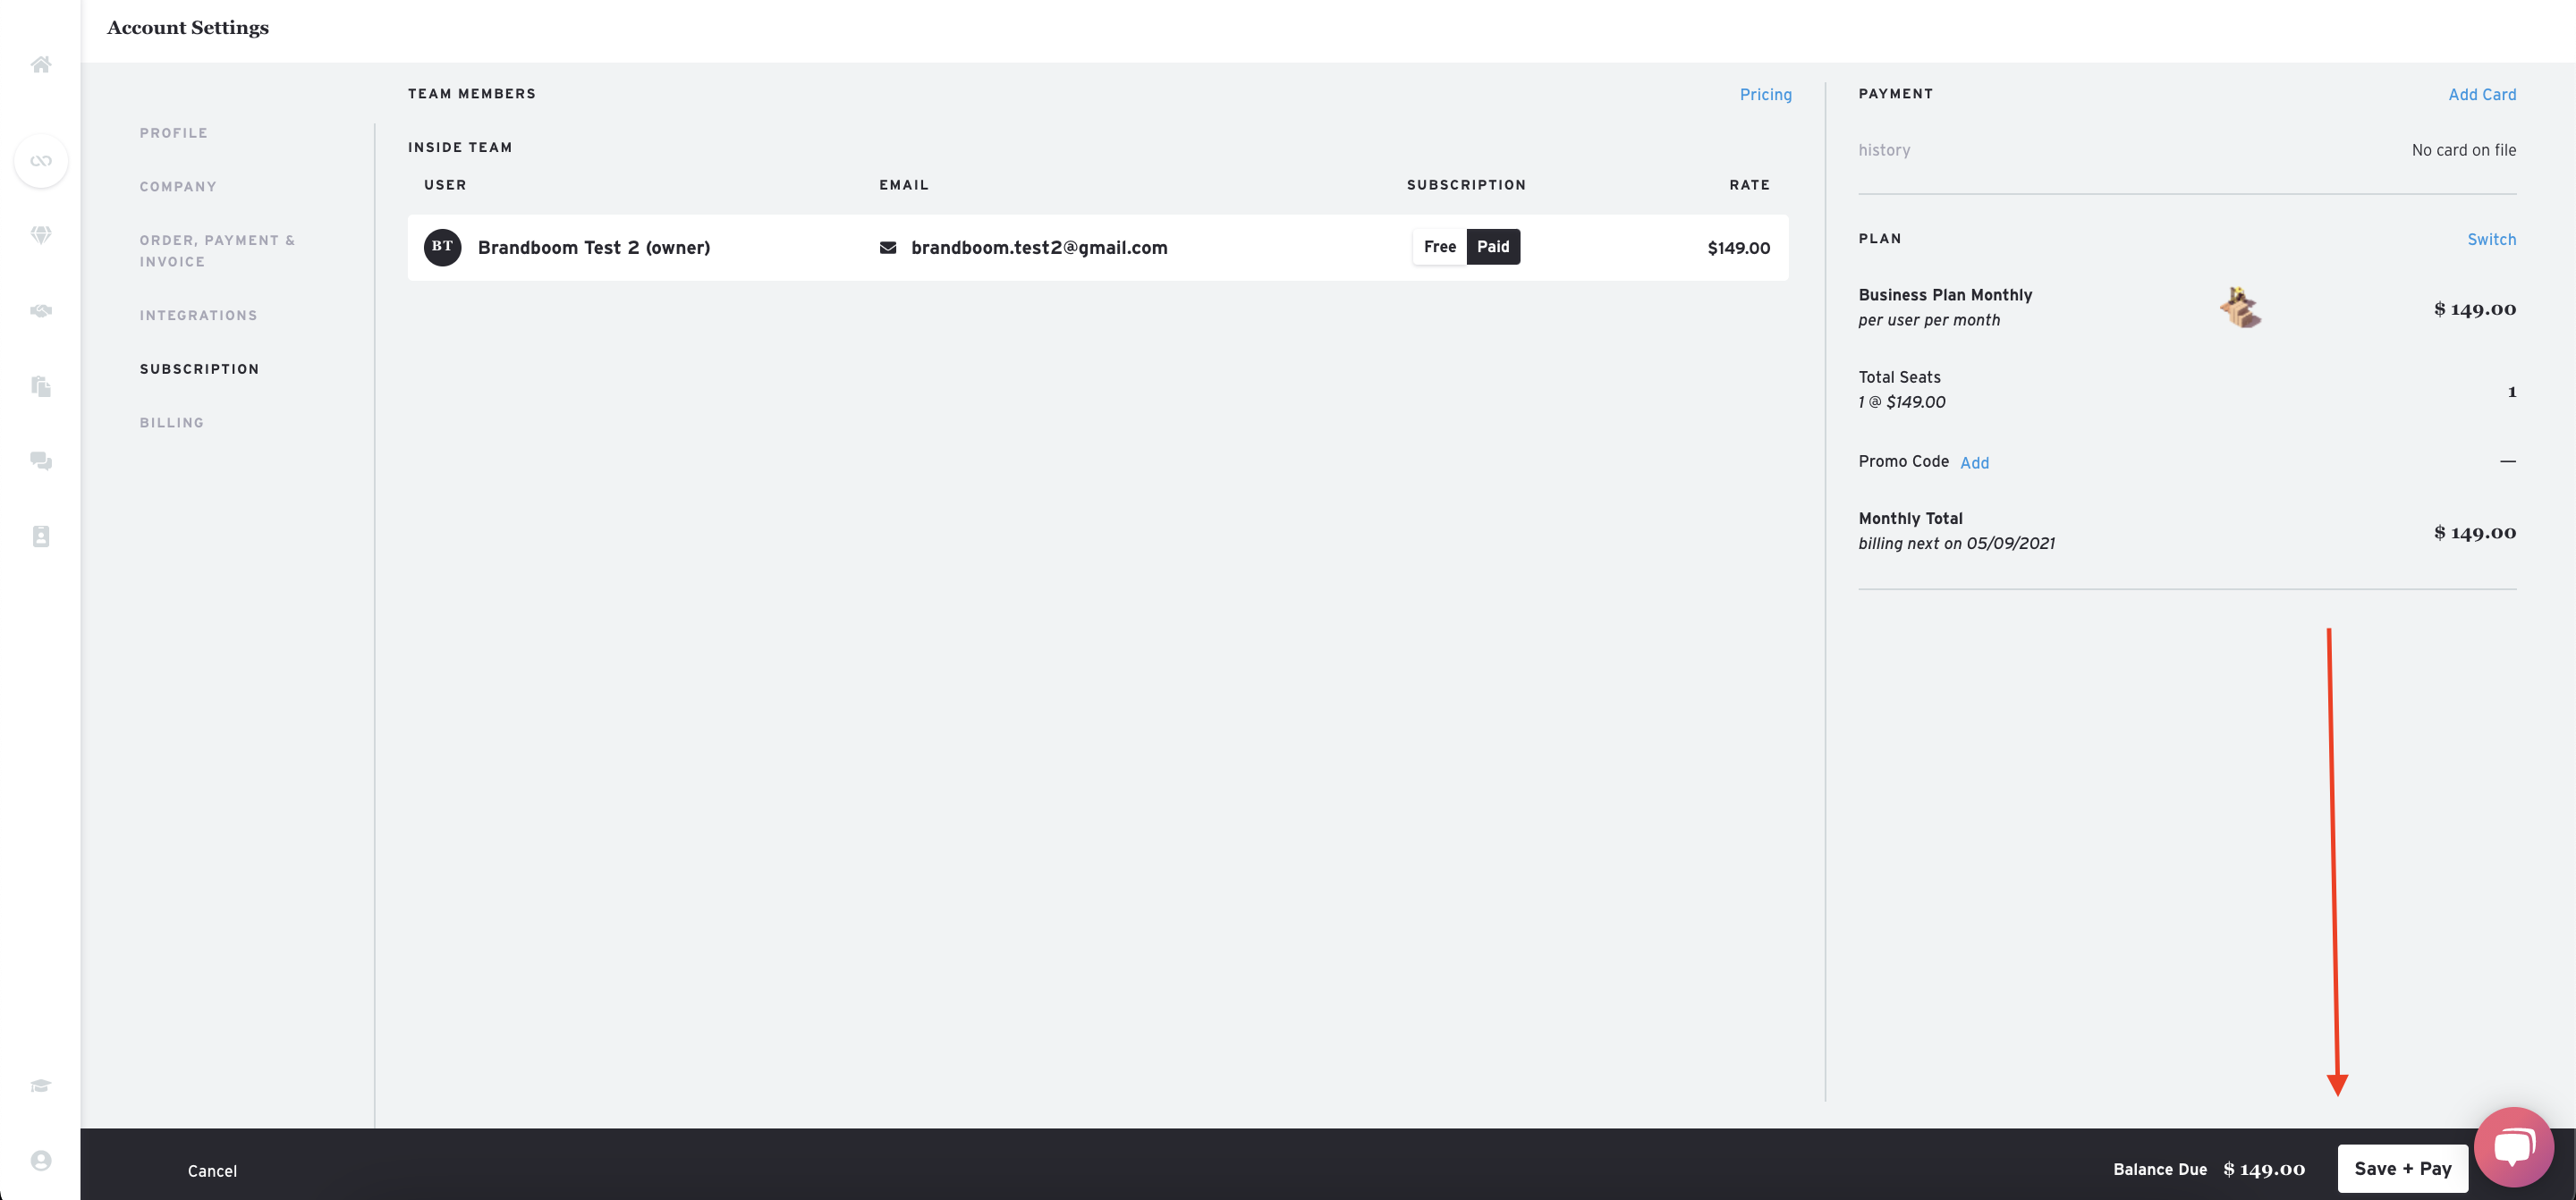This screenshot has height=1200, width=2576.
Task: Click Brandboom Test 2 (owner) name
Action: click(x=594, y=248)
